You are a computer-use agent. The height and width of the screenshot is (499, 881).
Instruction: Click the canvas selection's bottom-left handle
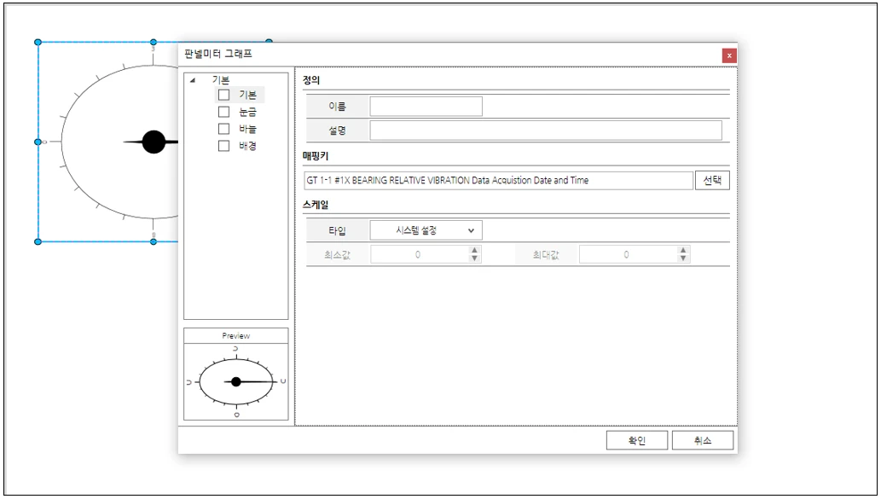coord(38,241)
